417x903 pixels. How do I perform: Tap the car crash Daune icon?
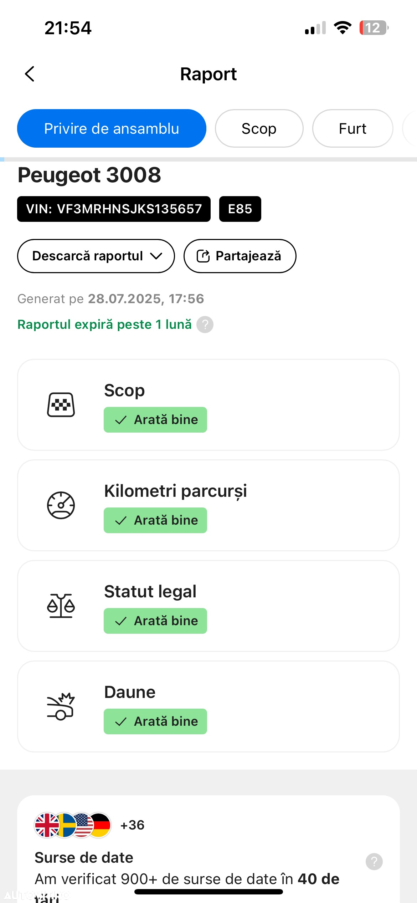click(61, 706)
